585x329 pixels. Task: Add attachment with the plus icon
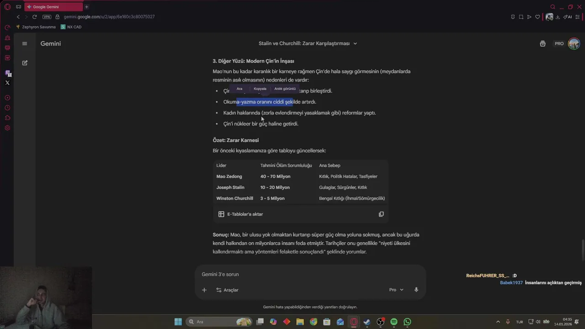pyautogui.click(x=204, y=290)
